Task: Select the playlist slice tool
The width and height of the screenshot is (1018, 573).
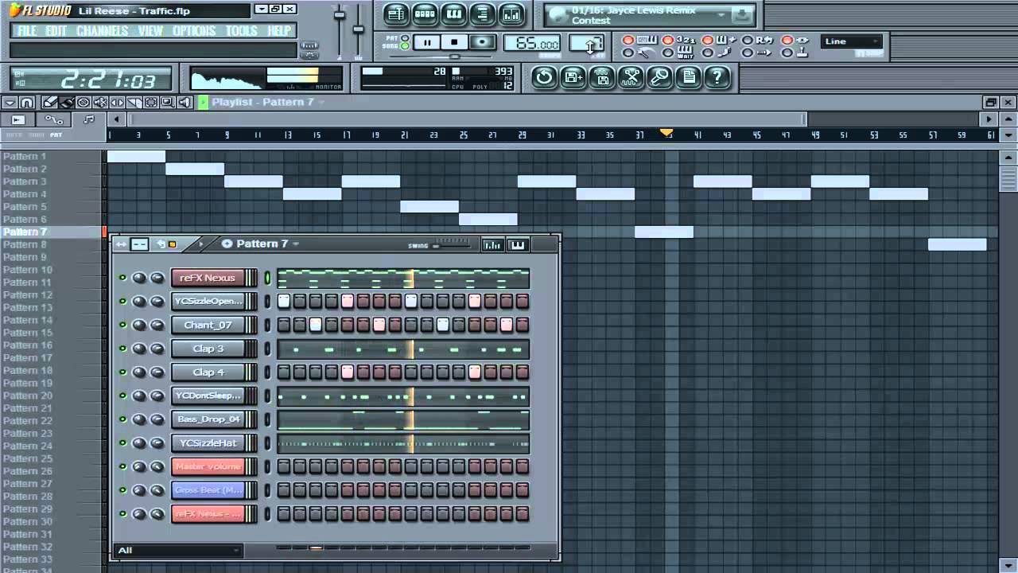Action: pyautogui.click(x=134, y=103)
